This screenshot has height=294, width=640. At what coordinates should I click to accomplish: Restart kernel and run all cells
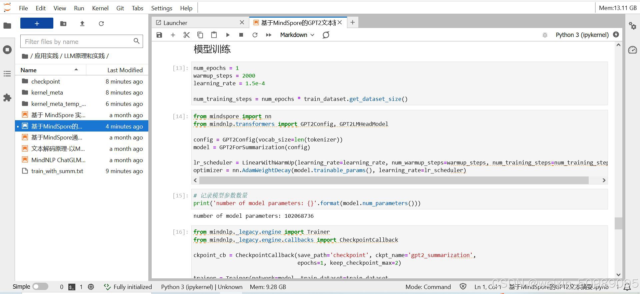point(269,35)
